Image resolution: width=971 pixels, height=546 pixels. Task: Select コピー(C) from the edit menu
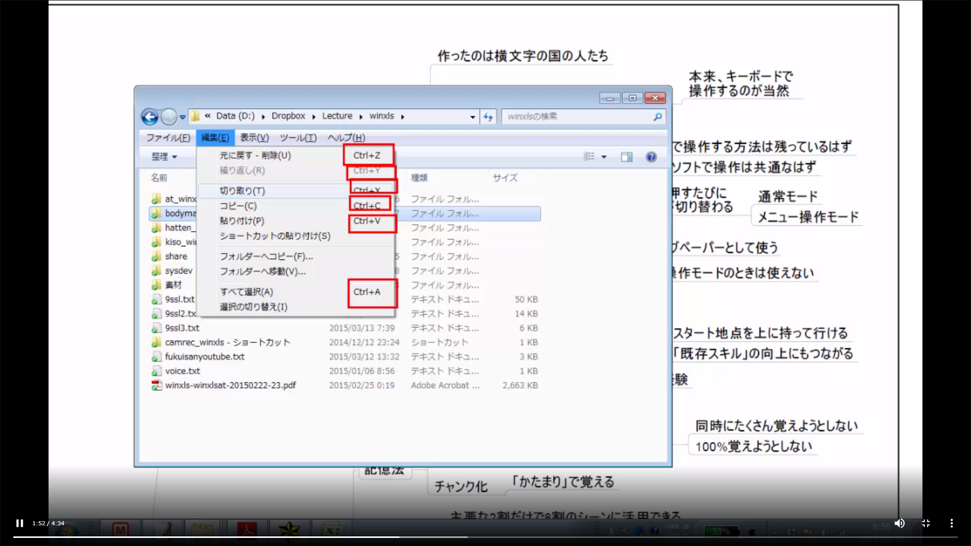point(238,206)
